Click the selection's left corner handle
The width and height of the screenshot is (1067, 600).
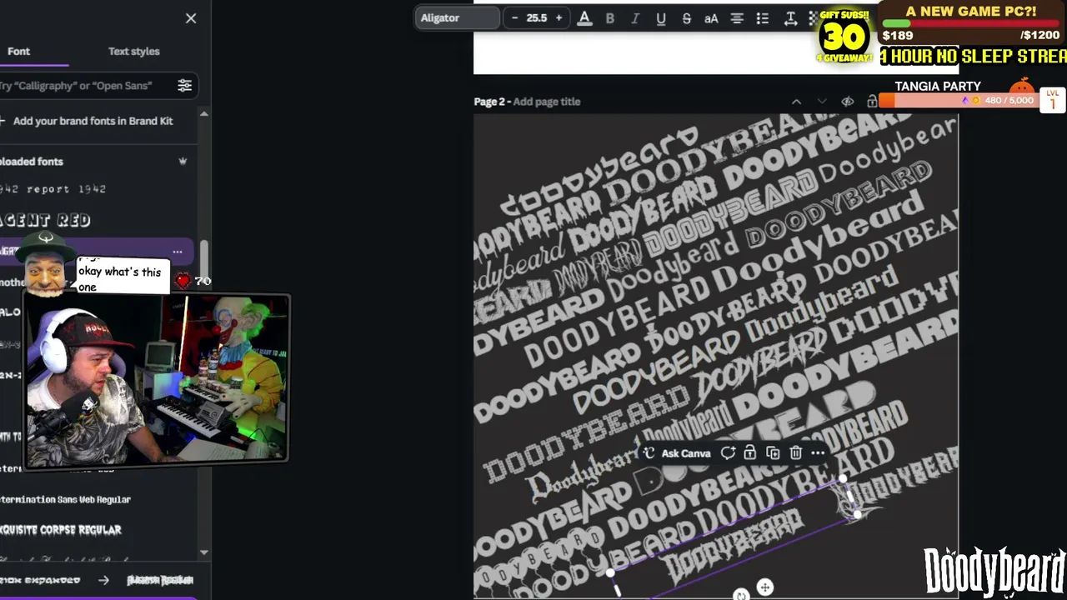(610, 572)
